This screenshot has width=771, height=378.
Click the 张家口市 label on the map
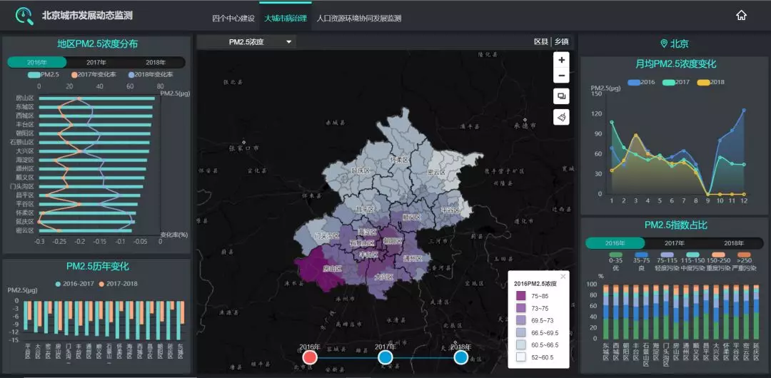(243, 148)
